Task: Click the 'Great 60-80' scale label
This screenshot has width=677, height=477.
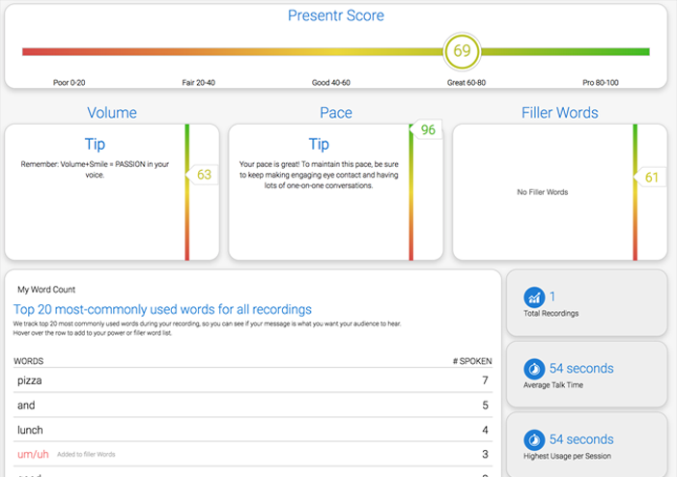Action: tap(465, 82)
